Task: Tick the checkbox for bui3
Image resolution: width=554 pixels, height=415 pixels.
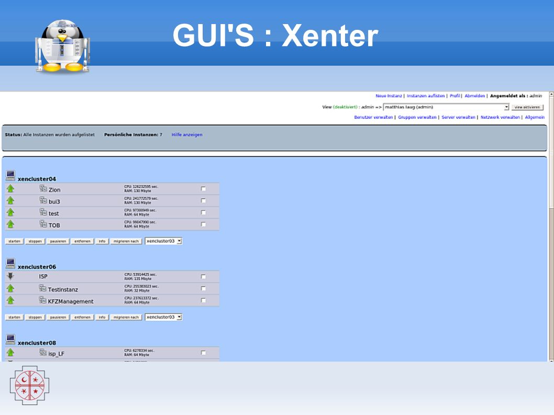Action: 203,200
